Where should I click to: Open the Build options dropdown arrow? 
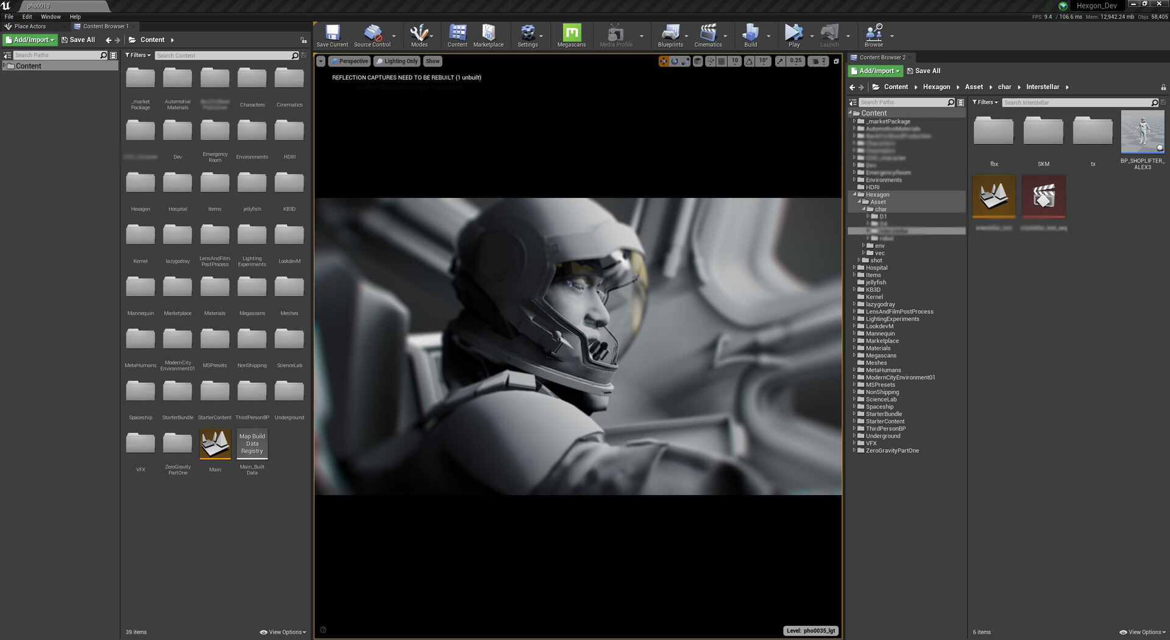768,36
